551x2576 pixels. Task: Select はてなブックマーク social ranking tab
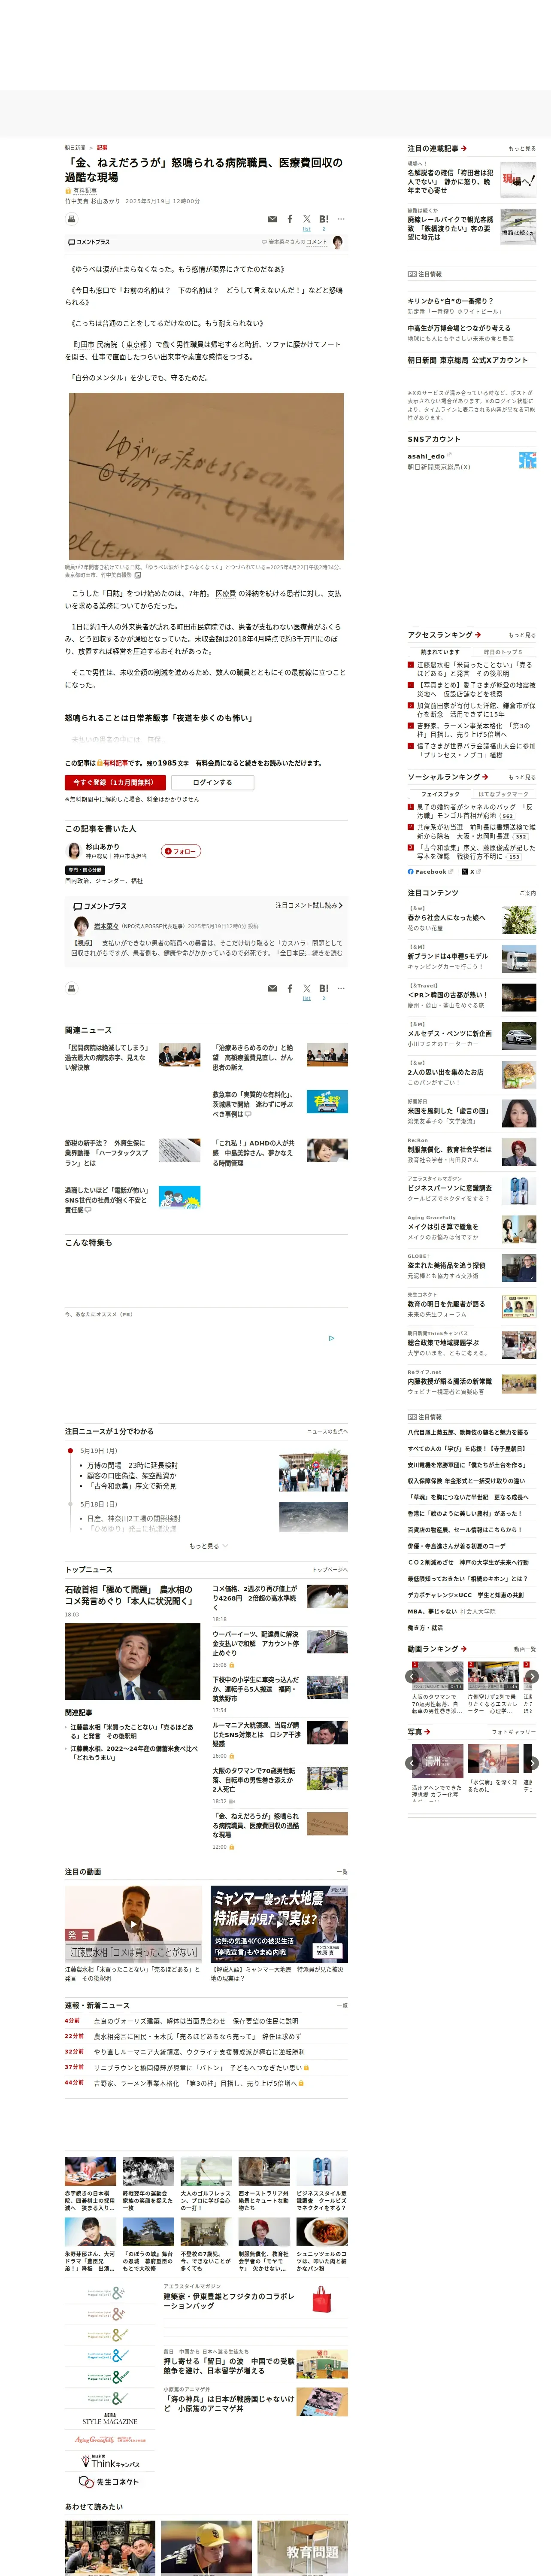tap(503, 793)
